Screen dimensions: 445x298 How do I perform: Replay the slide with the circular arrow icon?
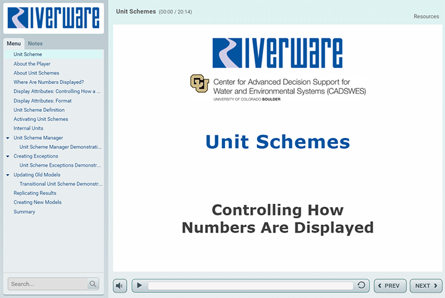coord(362,285)
